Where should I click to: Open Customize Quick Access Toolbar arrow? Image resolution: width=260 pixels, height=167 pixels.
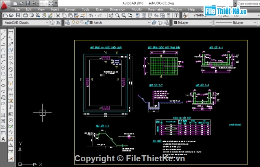click(x=56, y=3)
